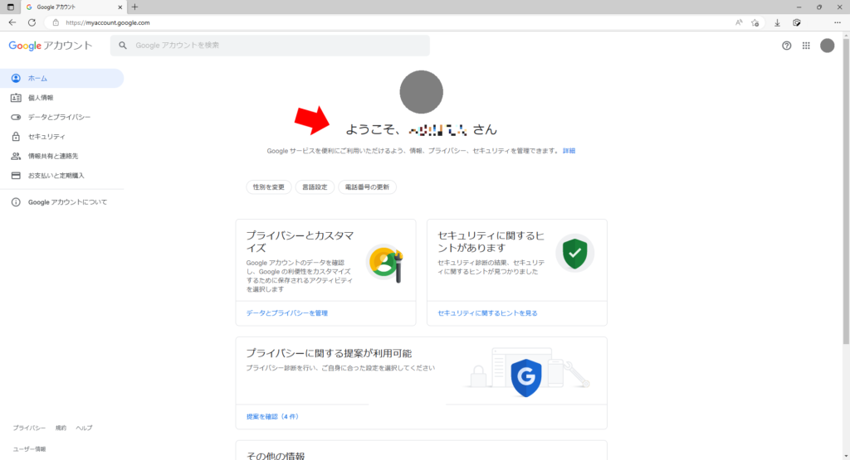Image resolution: width=850 pixels, height=460 pixels.
Task: Click the セキュリティに関するヒントがあります heading
Action: (491, 242)
